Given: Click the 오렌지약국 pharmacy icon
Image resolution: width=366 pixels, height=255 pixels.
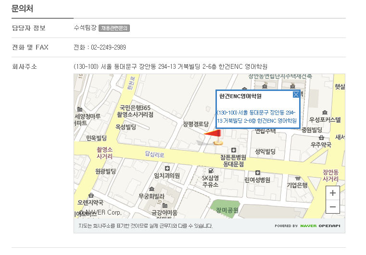Looking at the screenshot, I should (x=91, y=195).
